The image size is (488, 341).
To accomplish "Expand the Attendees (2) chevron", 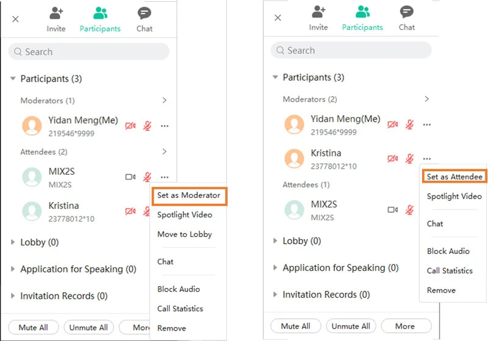I will (164, 152).
